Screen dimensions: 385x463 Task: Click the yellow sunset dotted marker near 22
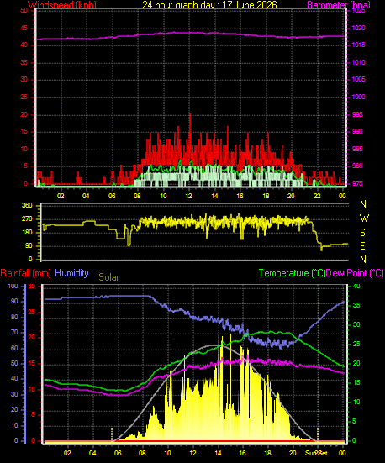click(x=318, y=434)
